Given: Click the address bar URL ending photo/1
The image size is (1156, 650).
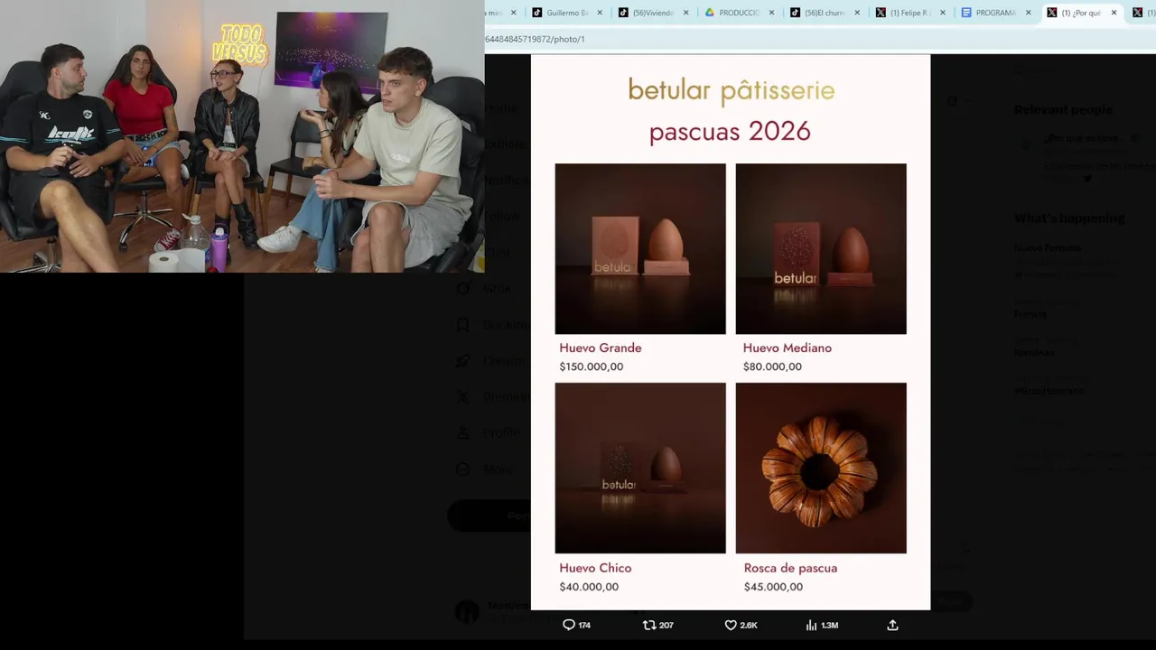Looking at the screenshot, I should point(535,39).
